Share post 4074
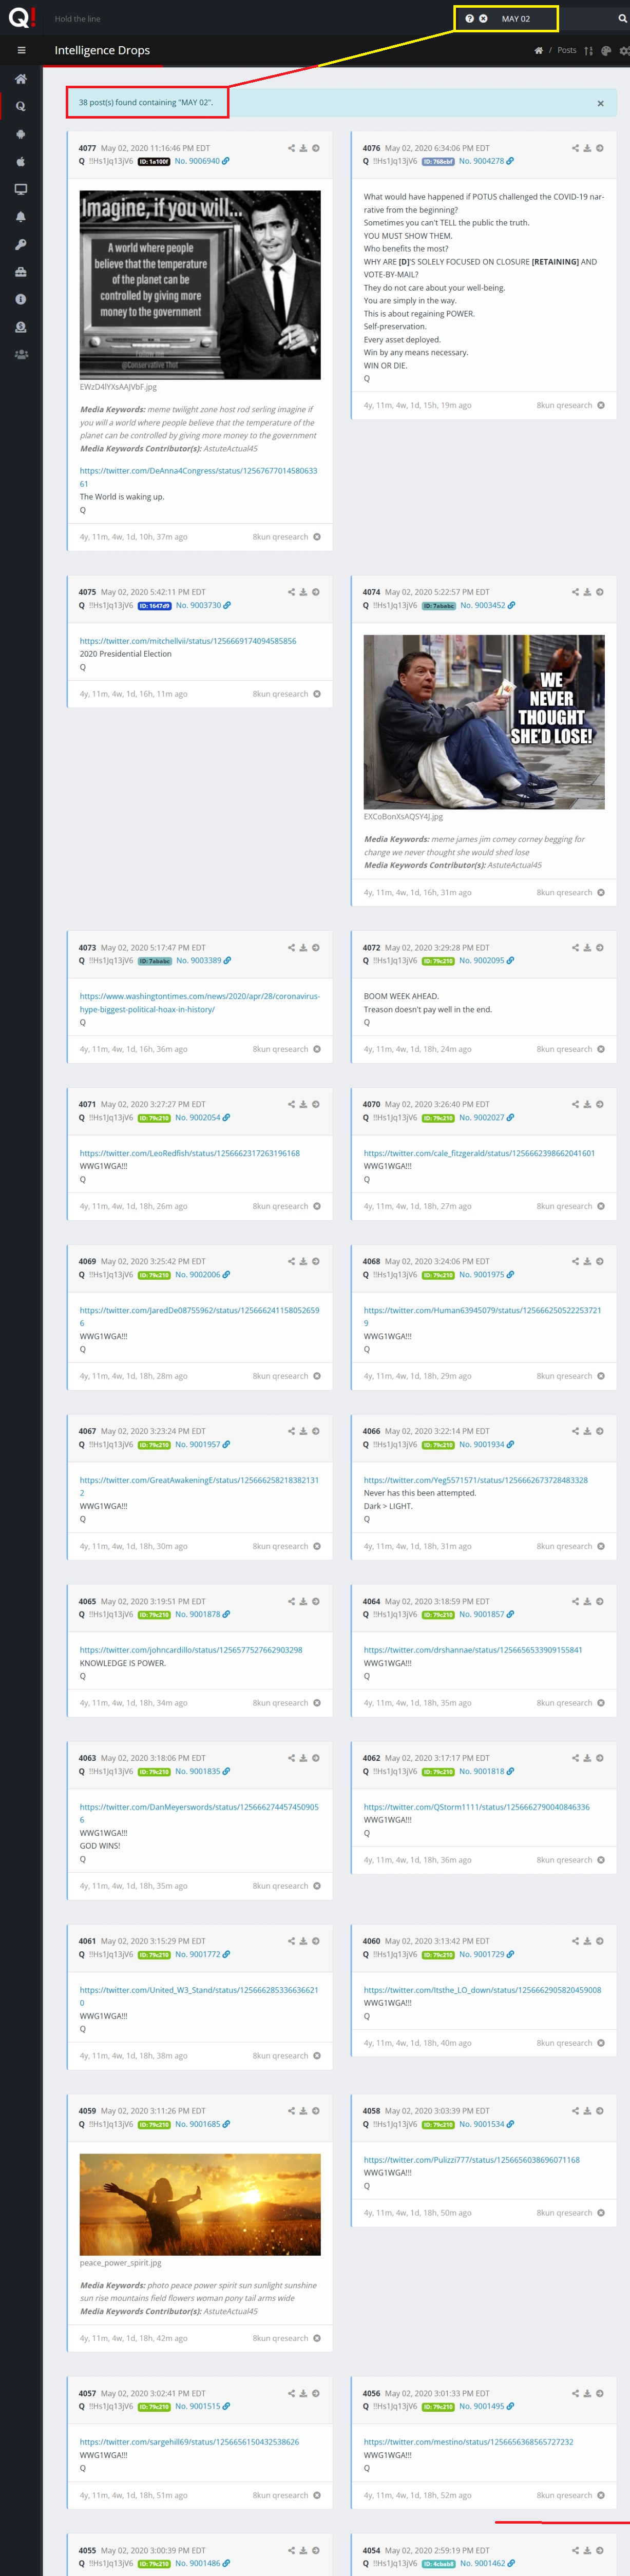Image resolution: width=630 pixels, height=2576 pixels. pos(575,592)
